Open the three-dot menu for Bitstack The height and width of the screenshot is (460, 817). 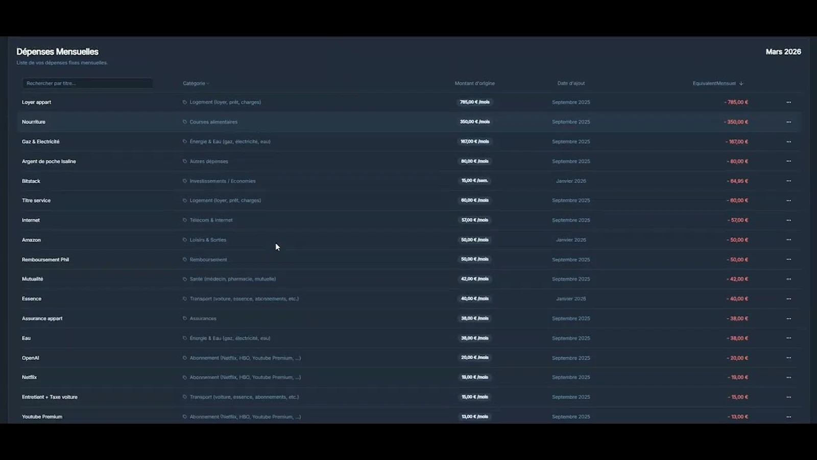click(788, 181)
